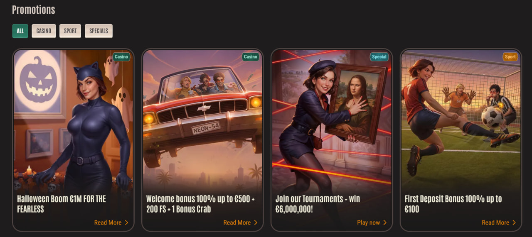Click chevron arrow beside Play now
The height and width of the screenshot is (237, 532).
tap(385, 222)
